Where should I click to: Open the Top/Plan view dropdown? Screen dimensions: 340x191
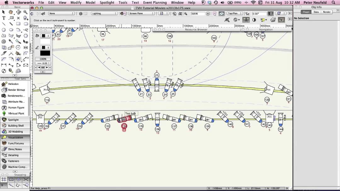pyautogui.click(x=235, y=14)
